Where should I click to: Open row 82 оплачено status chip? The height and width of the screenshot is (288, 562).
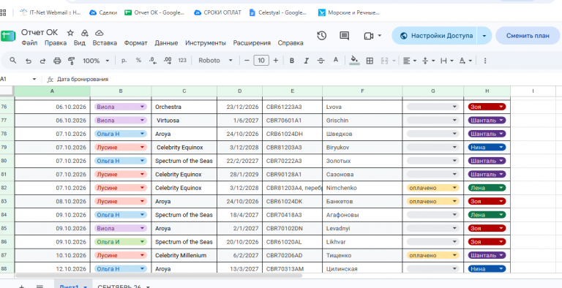(433, 188)
